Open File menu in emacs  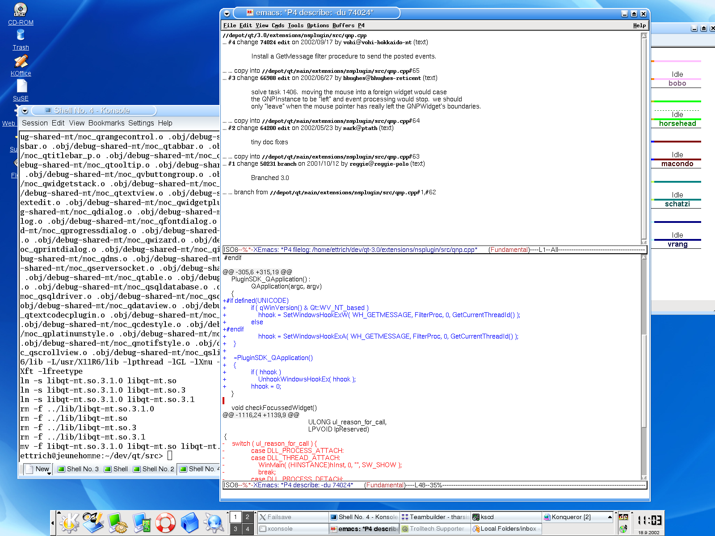coord(230,25)
